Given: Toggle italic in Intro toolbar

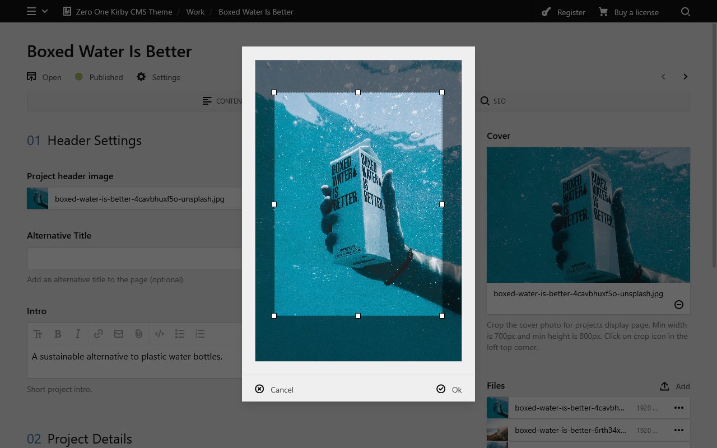Looking at the screenshot, I should (x=78, y=334).
